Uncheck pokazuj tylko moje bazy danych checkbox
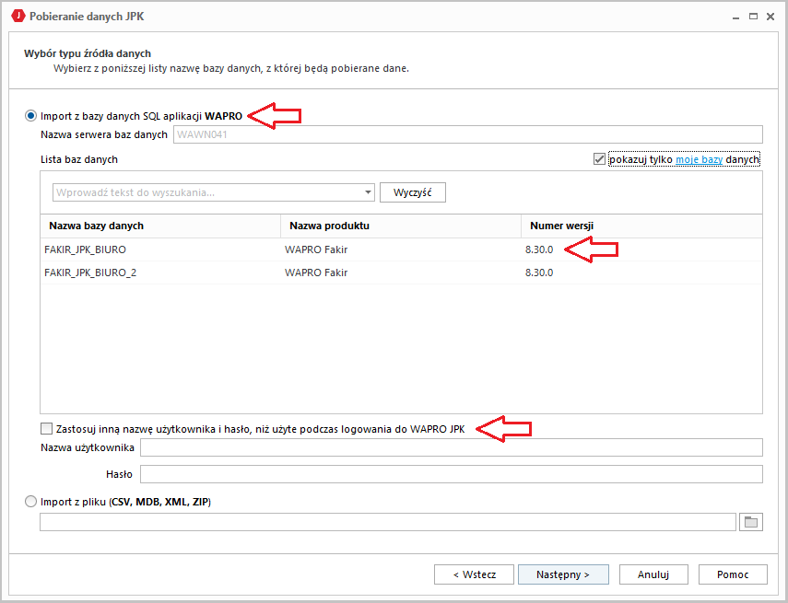Image resolution: width=788 pixels, height=603 pixels. click(601, 159)
